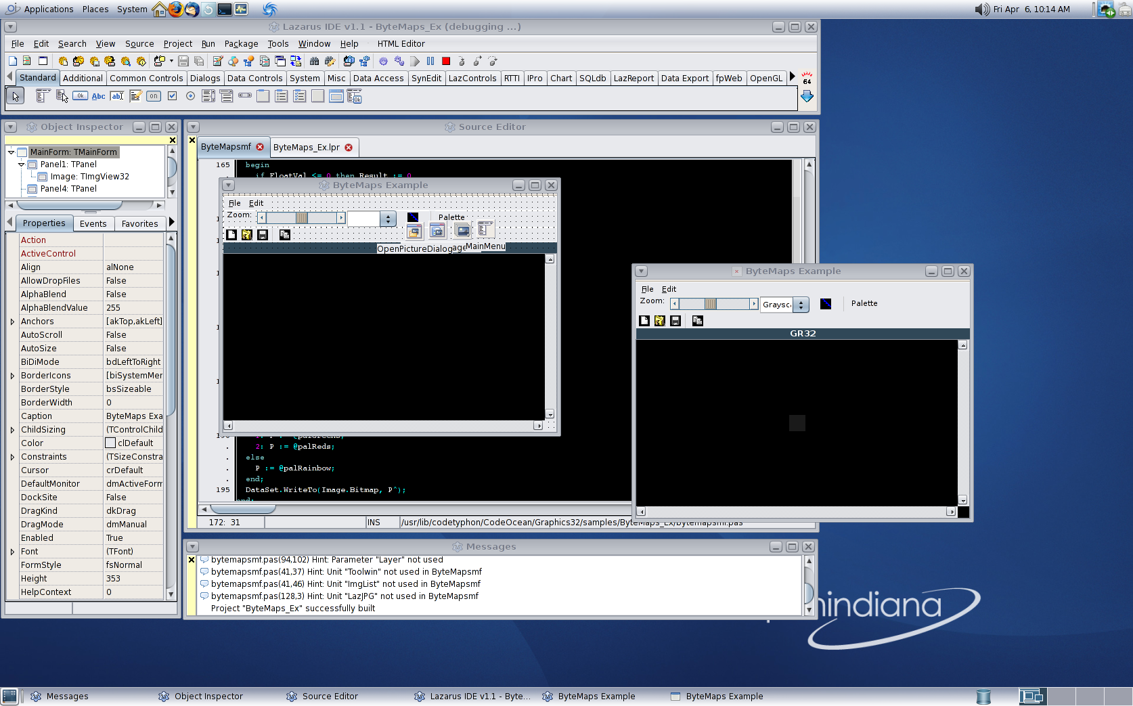Image resolution: width=1133 pixels, height=706 pixels.
Task: Switch to the ByteMaps_Ex.lpr editor tab
Action: pyautogui.click(x=313, y=148)
